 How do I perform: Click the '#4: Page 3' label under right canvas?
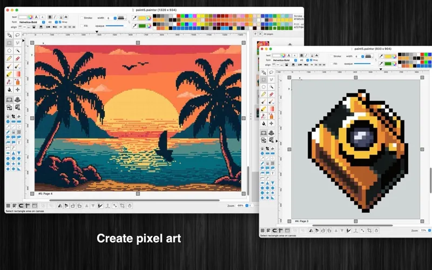302,221
